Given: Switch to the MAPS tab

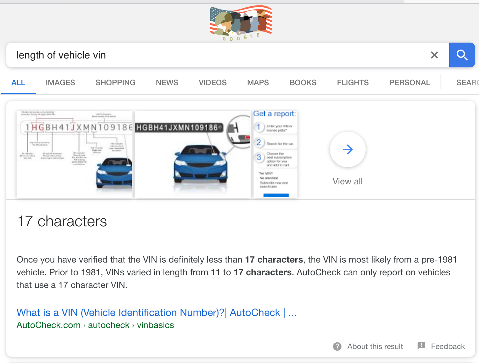Looking at the screenshot, I should pyautogui.click(x=258, y=83).
